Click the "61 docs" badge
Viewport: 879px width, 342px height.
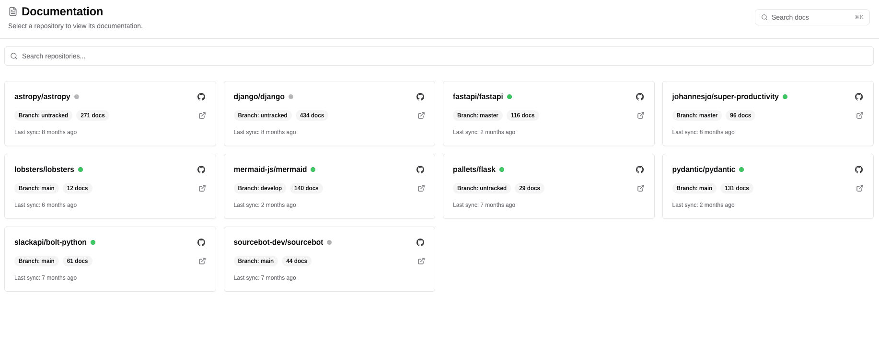pyautogui.click(x=78, y=261)
